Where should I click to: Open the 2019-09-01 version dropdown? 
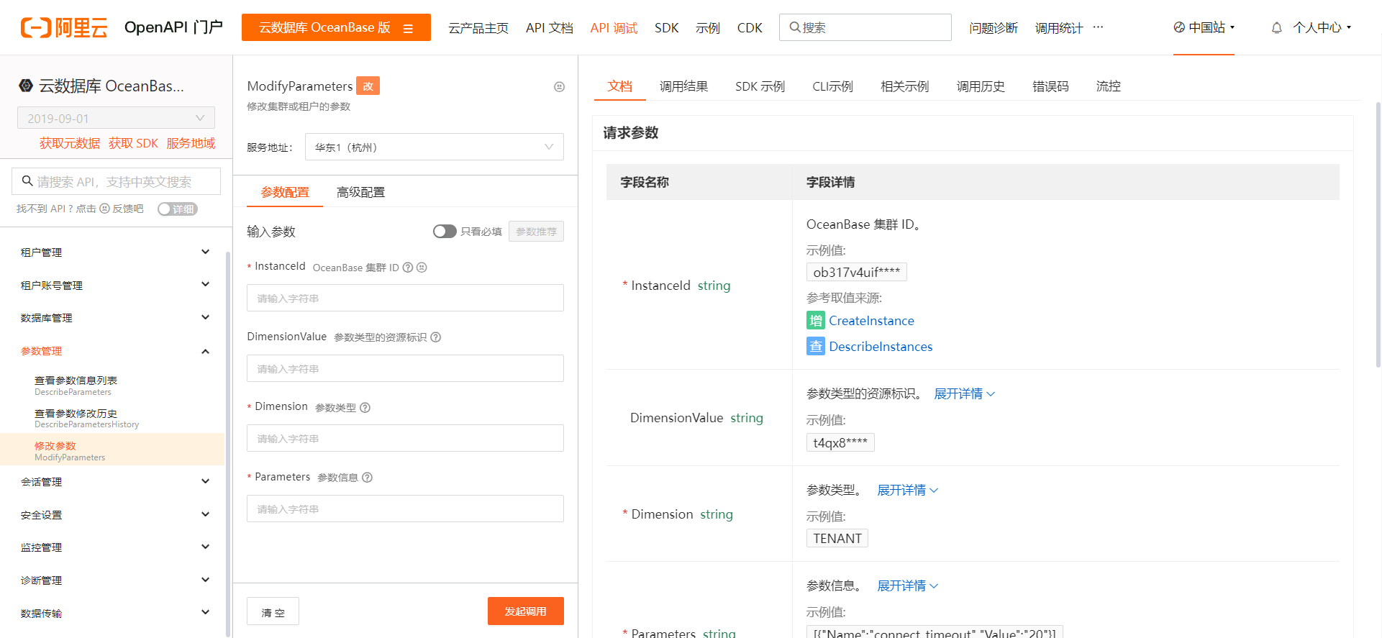116,118
